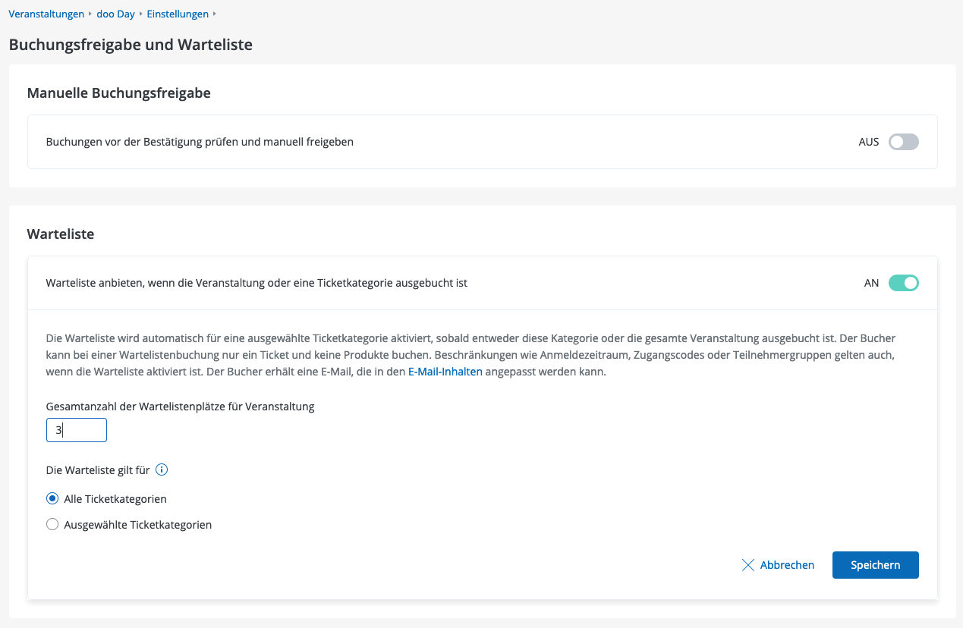The width and height of the screenshot is (963, 628).
Task: Choose the "Ausgewählte Ticketkategorien" radio option
Action: point(52,524)
